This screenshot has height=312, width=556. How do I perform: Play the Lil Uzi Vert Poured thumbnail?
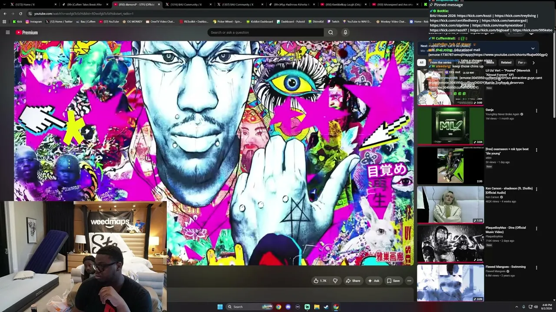point(450,87)
